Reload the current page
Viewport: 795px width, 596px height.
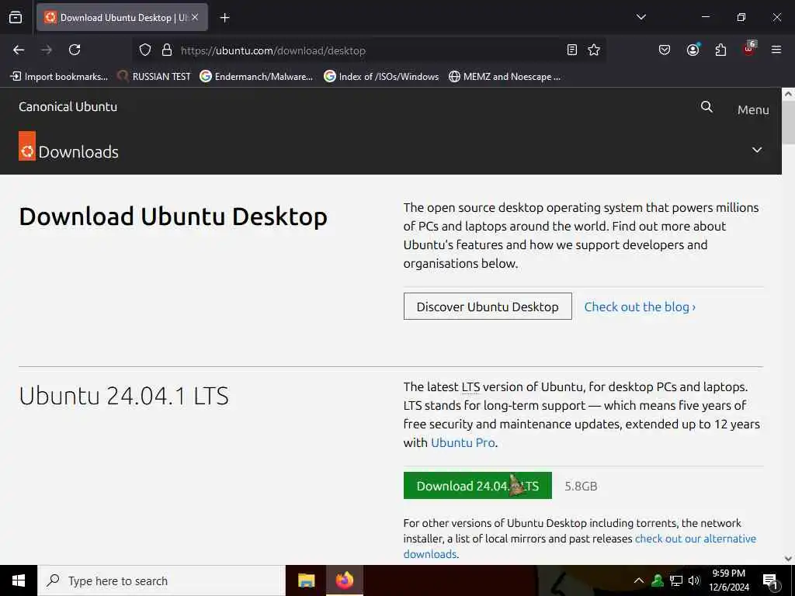(75, 50)
